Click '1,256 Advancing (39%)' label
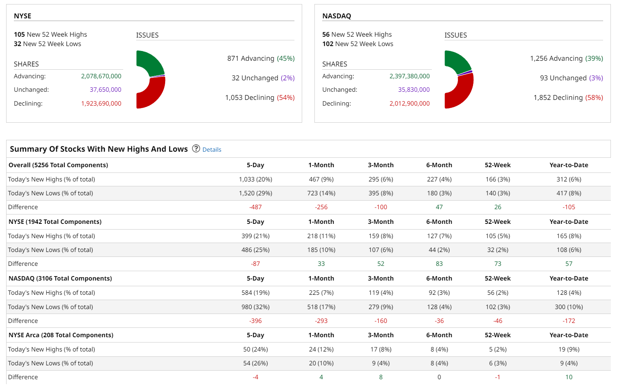 (566, 58)
